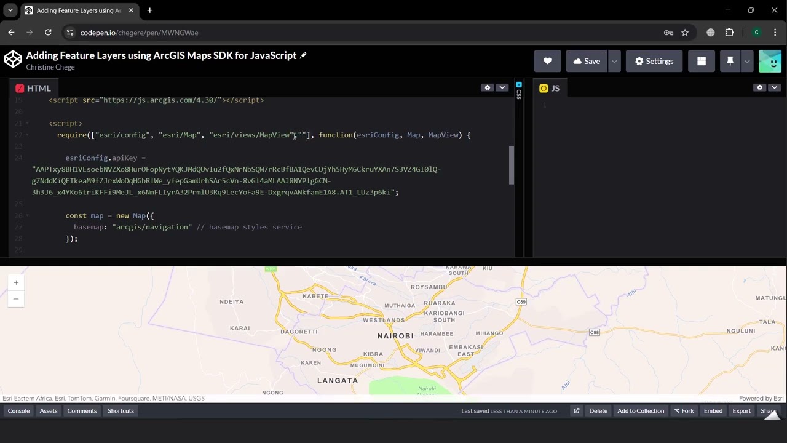This screenshot has width=787, height=443.
Task: Open Chrome three-dot menu
Action: [x=775, y=33]
